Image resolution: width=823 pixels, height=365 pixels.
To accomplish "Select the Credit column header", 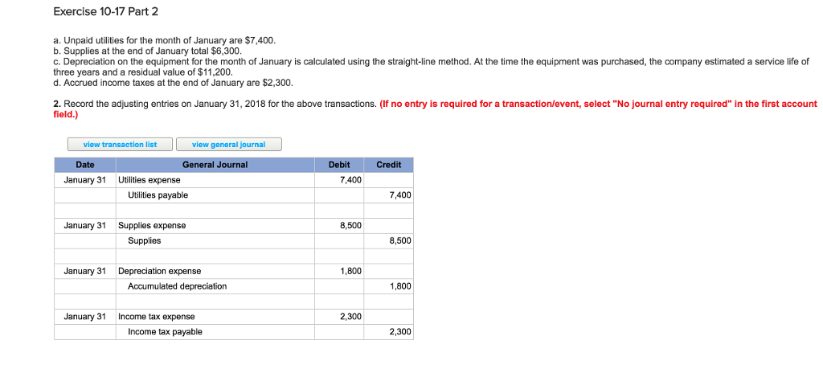I will [388, 165].
